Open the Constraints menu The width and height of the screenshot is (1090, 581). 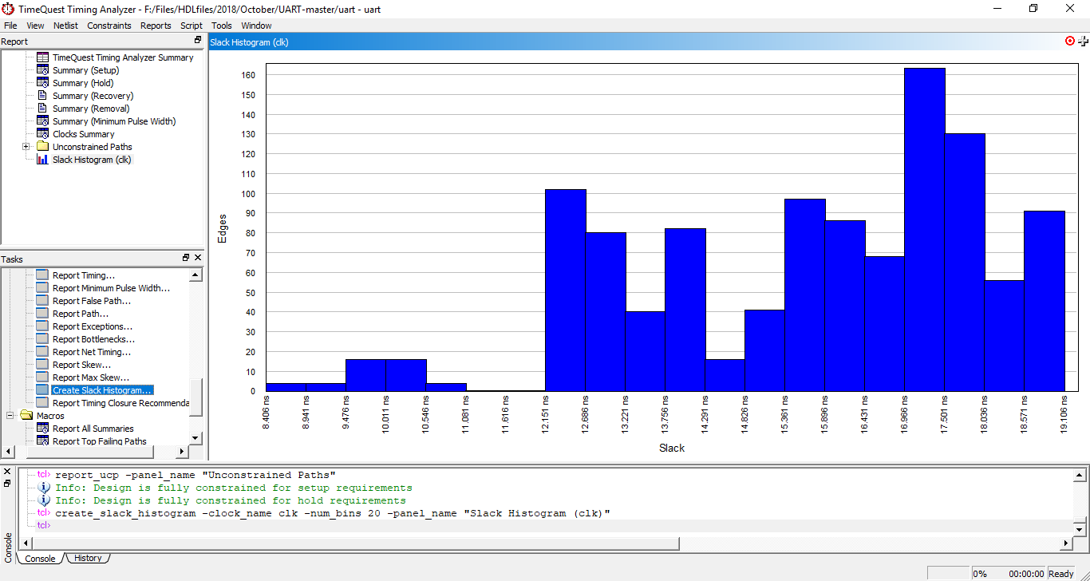coord(109,26)
